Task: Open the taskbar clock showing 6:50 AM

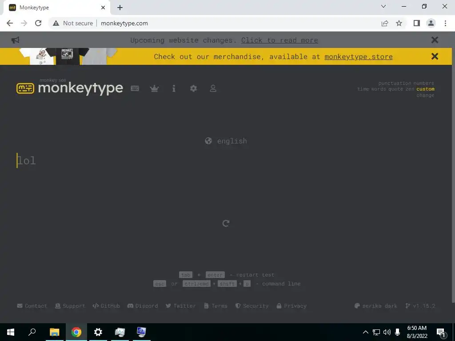Action: click(x=417, y=332)
